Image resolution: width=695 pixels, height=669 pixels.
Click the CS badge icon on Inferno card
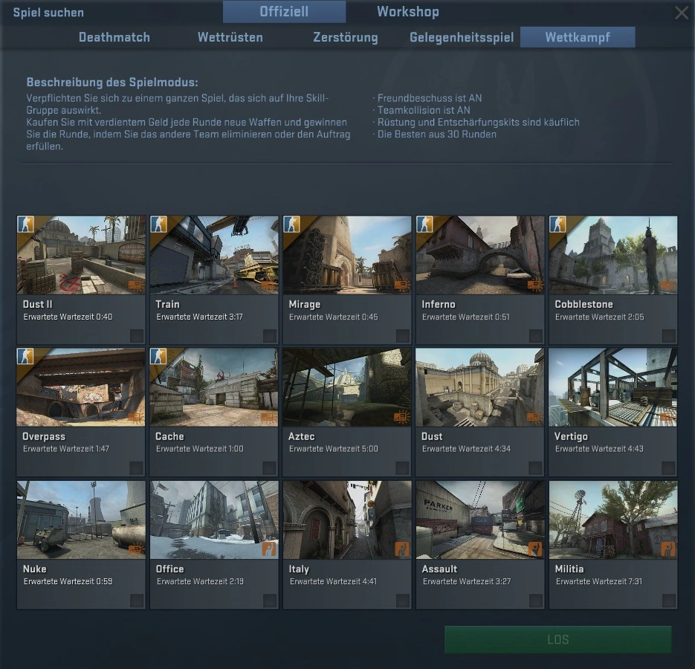click(424, 224)
